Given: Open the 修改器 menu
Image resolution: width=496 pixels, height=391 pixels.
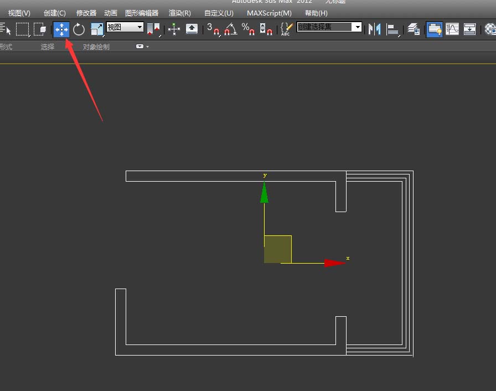Looking at the screenshot, I should point(86,13).
